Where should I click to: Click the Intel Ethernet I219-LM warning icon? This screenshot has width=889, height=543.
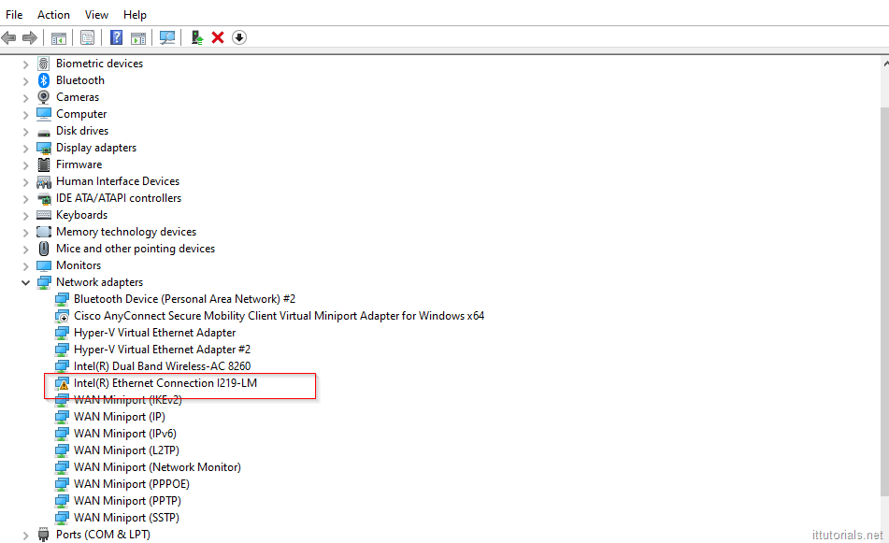[62, 384]
